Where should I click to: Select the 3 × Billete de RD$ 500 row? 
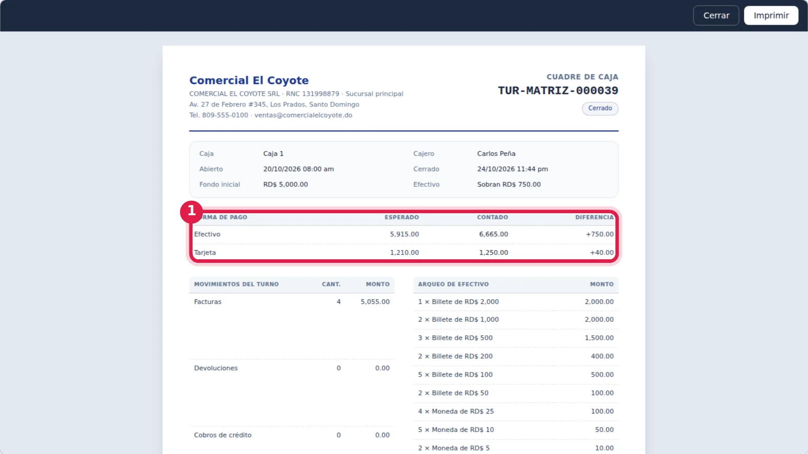click(x=516, y=338)
